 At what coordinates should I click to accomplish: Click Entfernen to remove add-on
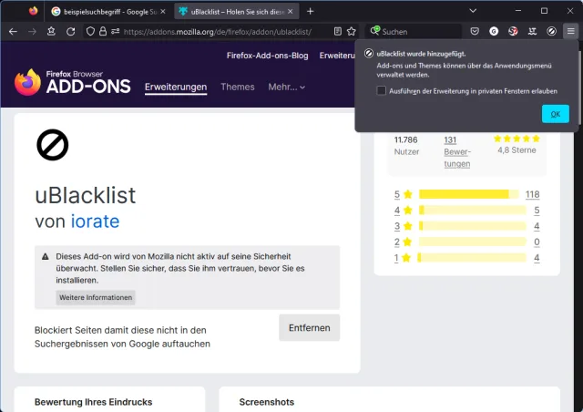[x=310, y=328]
